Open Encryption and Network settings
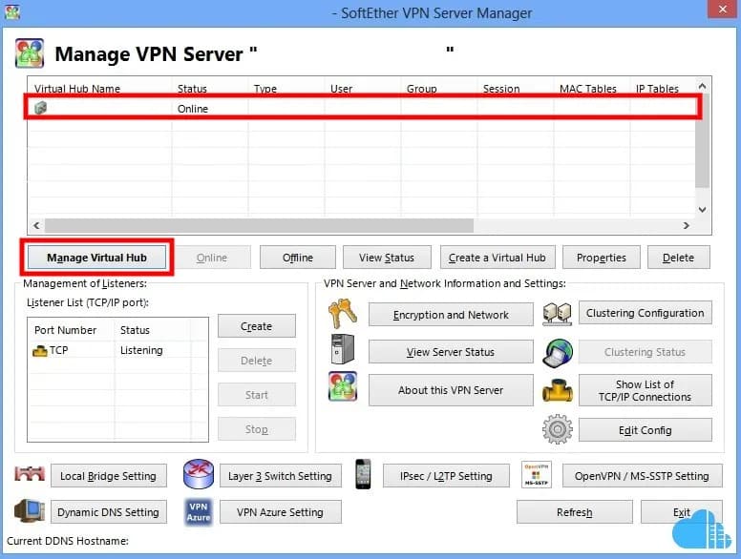Viewport: 741px width, 559px height. click(451, 315)
